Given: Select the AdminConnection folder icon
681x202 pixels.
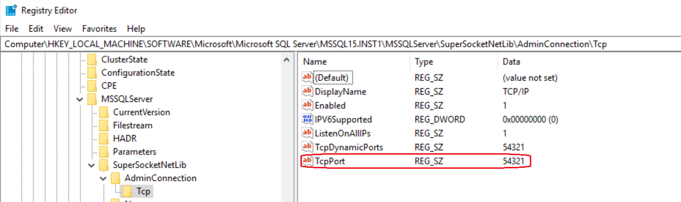Looking at the screenshot, I should tap(116, 178).
